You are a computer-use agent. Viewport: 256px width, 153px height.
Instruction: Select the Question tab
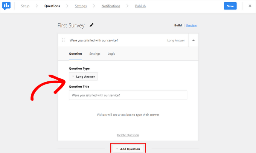75,54
